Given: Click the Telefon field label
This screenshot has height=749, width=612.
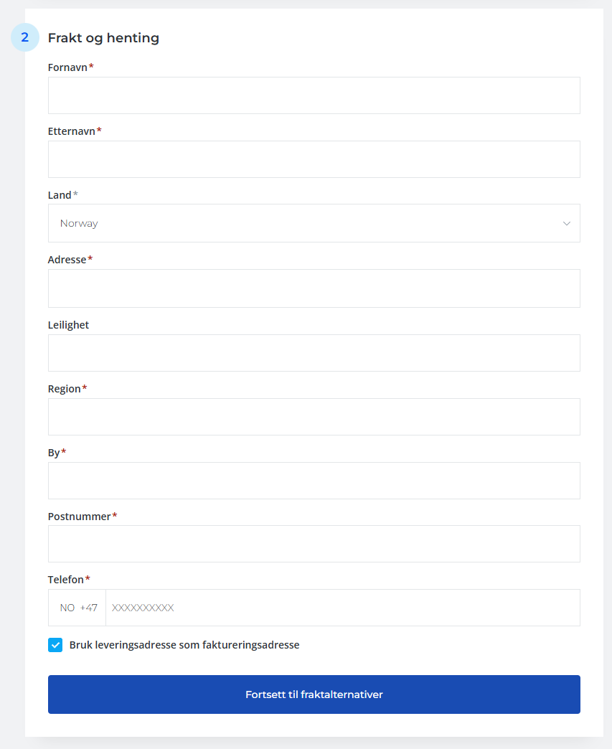Looking at the screenshot, I should point(66,580).
